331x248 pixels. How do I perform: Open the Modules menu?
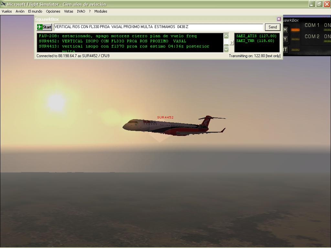coord(101,11)
